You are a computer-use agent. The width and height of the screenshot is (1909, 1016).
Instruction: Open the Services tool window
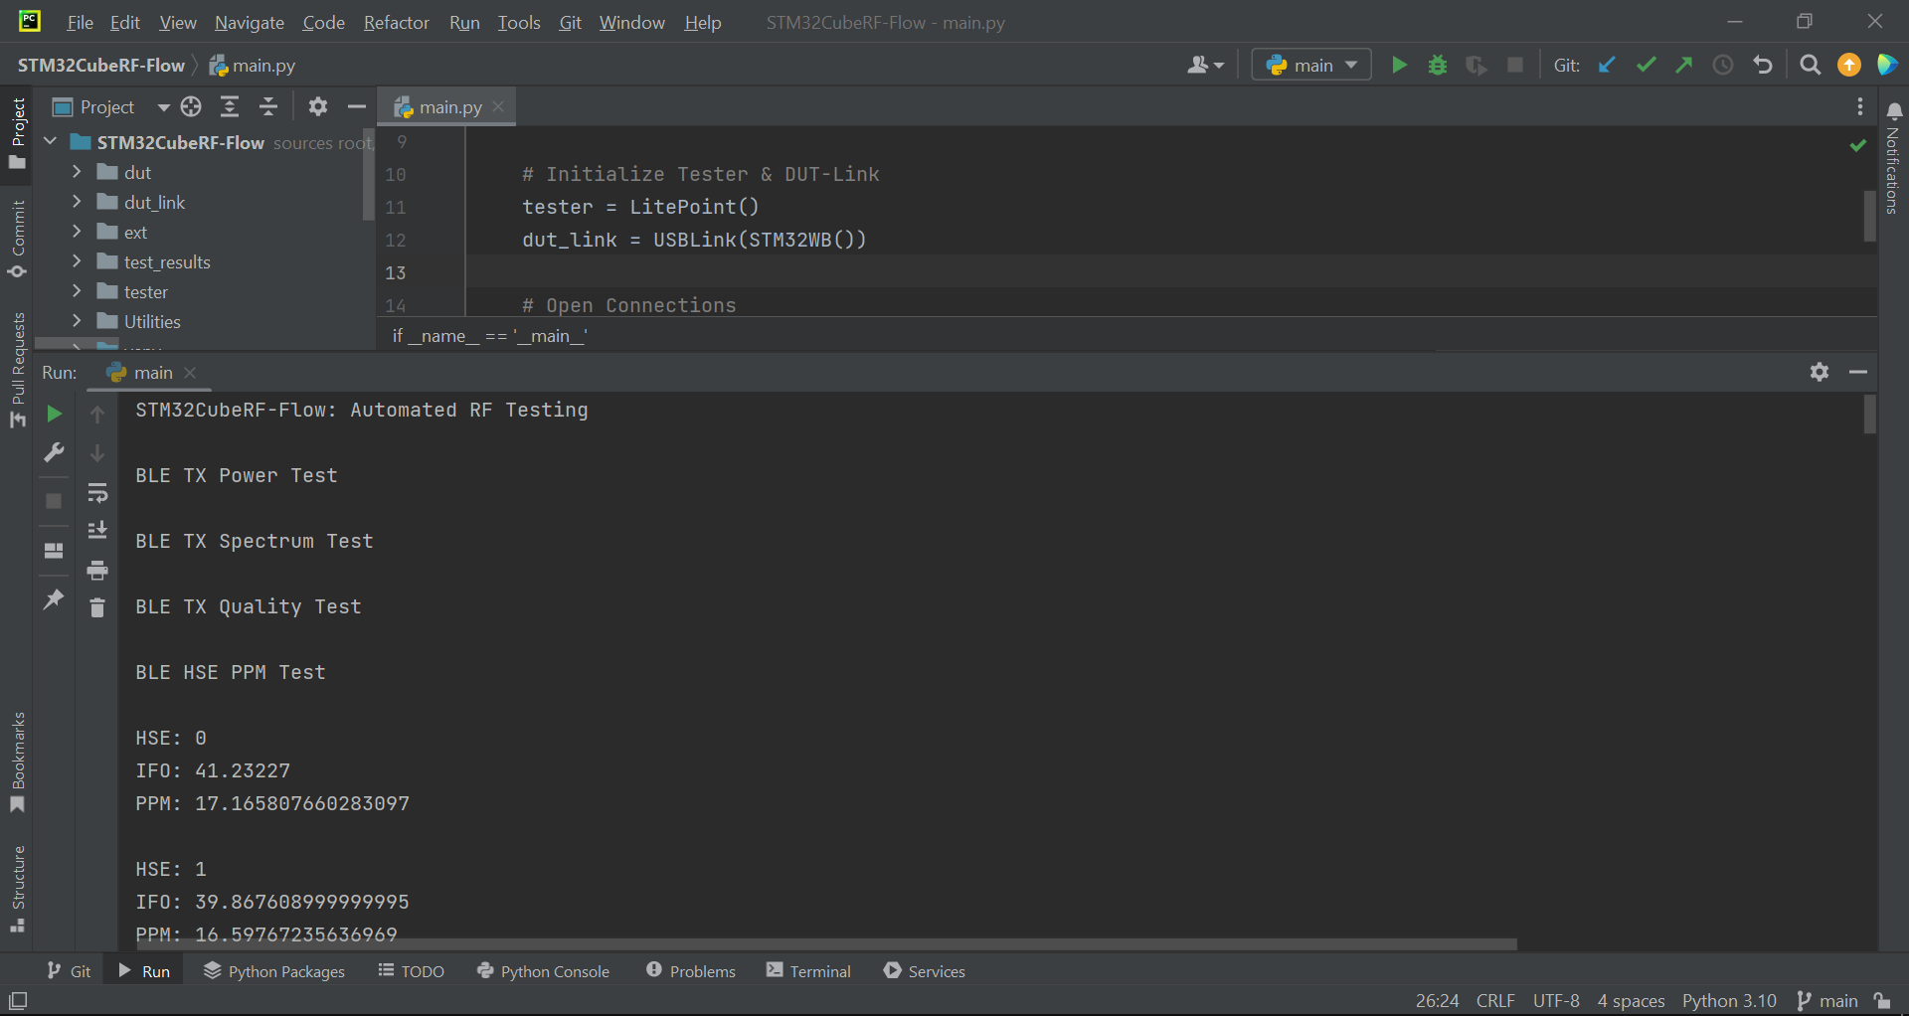pyautogui.click(x=925, y=971)
